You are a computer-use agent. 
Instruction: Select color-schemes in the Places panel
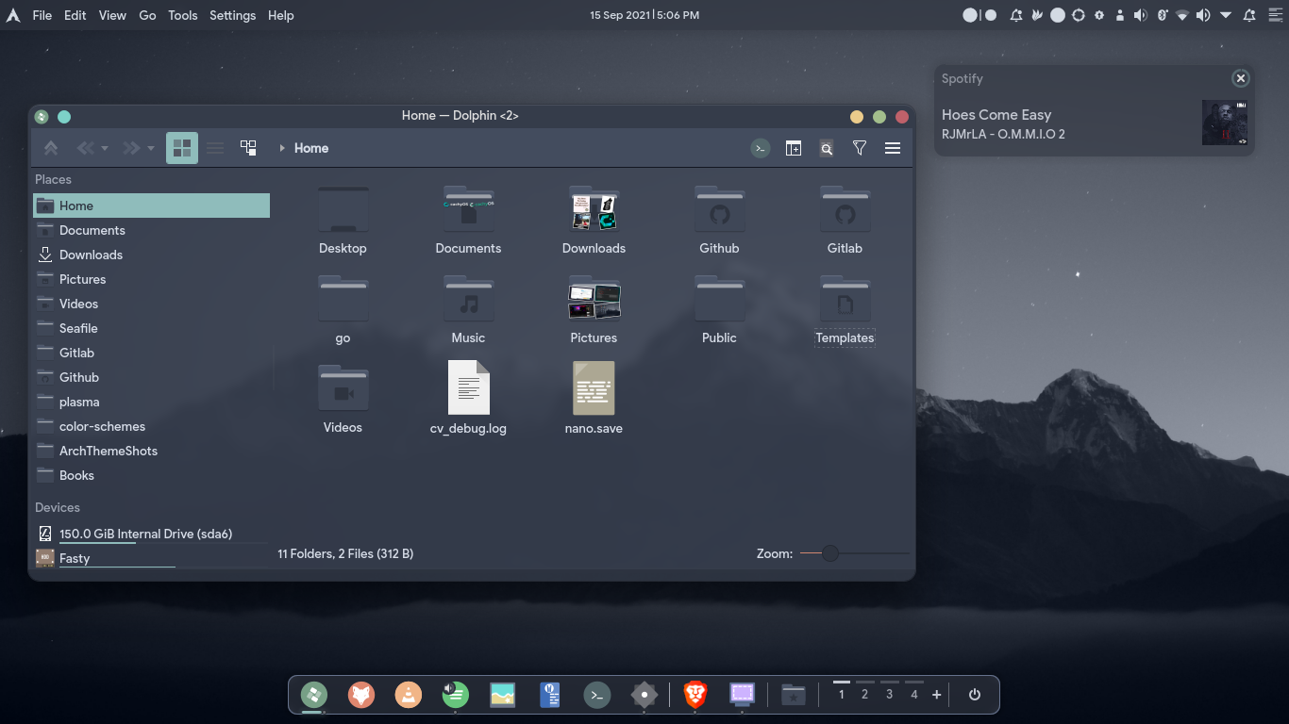click(x=151, y=426)
